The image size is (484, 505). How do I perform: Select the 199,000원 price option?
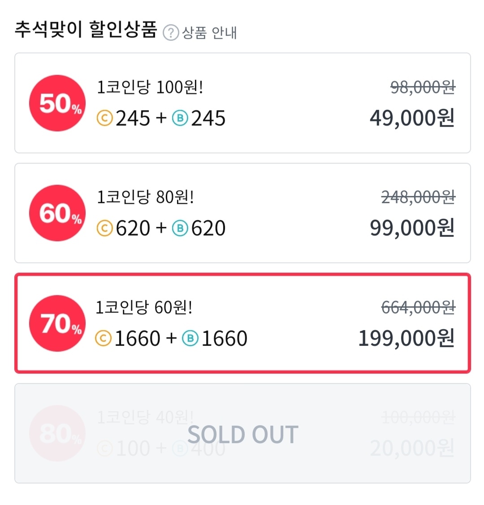242,323
